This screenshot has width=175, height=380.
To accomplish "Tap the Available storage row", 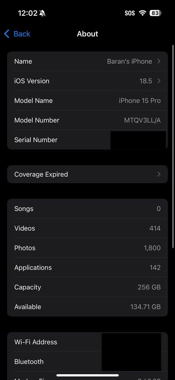I will point(88,306).
